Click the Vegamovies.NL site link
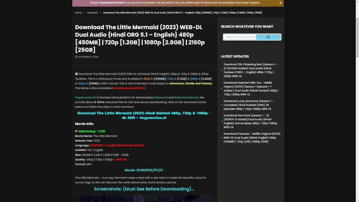The width and height of the screenshot is (359, 202). (86, 97)
